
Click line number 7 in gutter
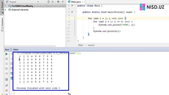coord(69,18)
